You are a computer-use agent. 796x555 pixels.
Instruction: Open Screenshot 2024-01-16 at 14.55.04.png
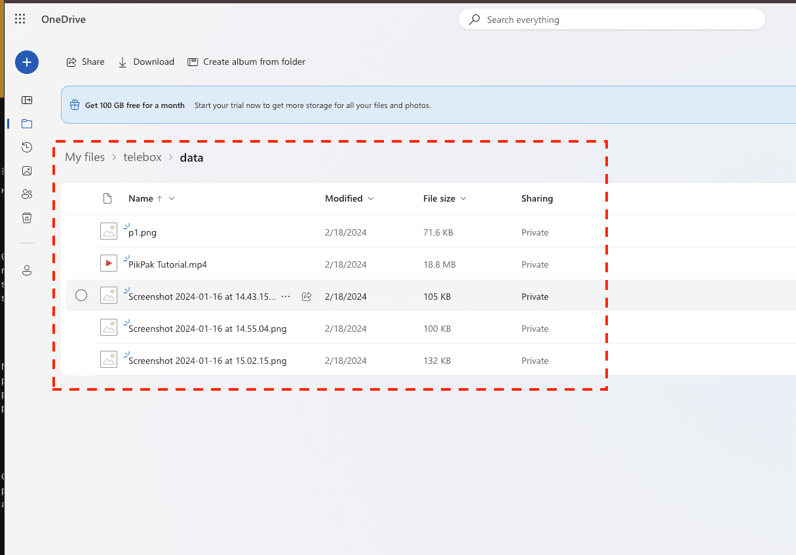click(x=208, y=329)
